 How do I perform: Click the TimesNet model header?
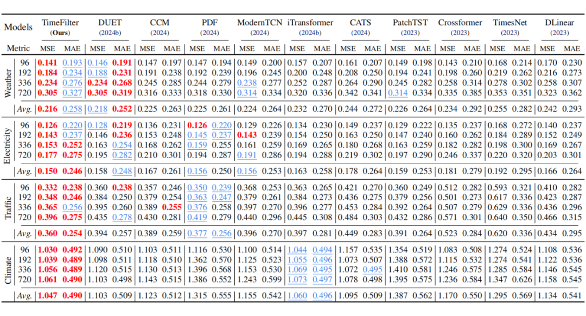click(509, 23)
